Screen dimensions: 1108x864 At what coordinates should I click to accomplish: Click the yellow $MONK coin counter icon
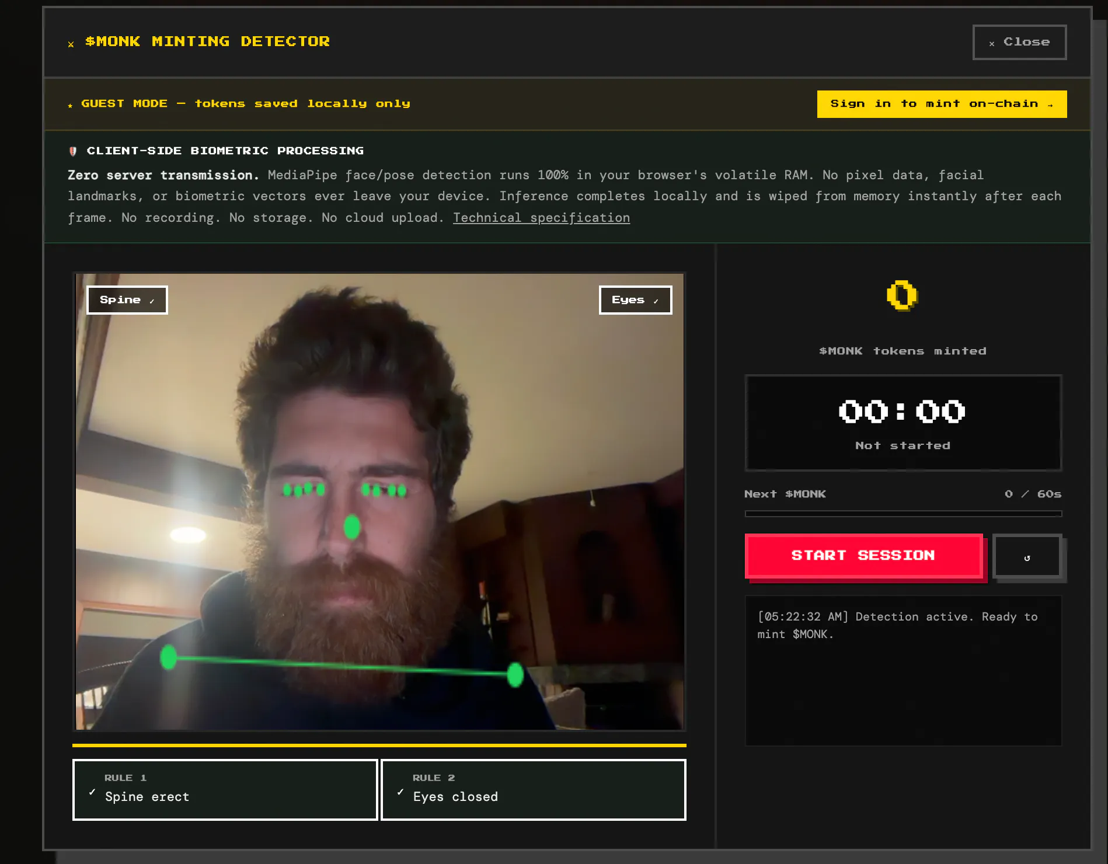coord(902,295)
